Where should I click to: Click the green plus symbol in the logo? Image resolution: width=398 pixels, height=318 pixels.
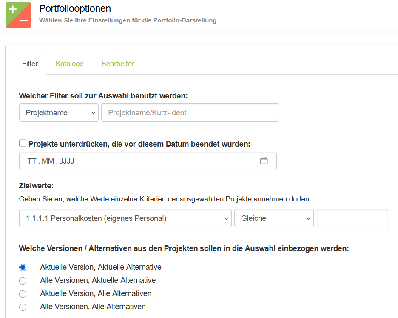pyautogui.click(x=12, y=9)
